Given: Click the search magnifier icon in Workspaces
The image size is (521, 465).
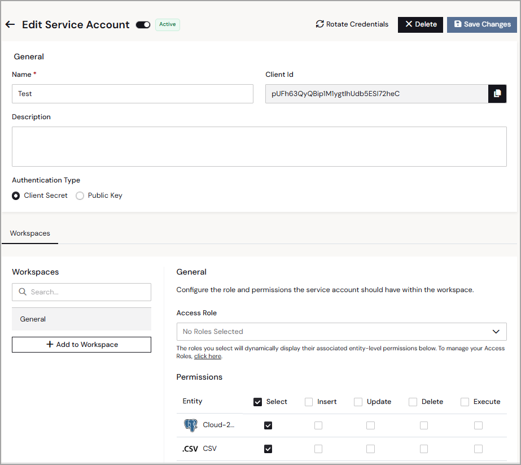Looking at the screenshot, I should tap(23, 292).
